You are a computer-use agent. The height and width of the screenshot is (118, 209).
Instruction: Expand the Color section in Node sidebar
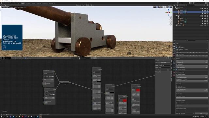(157, 70)
